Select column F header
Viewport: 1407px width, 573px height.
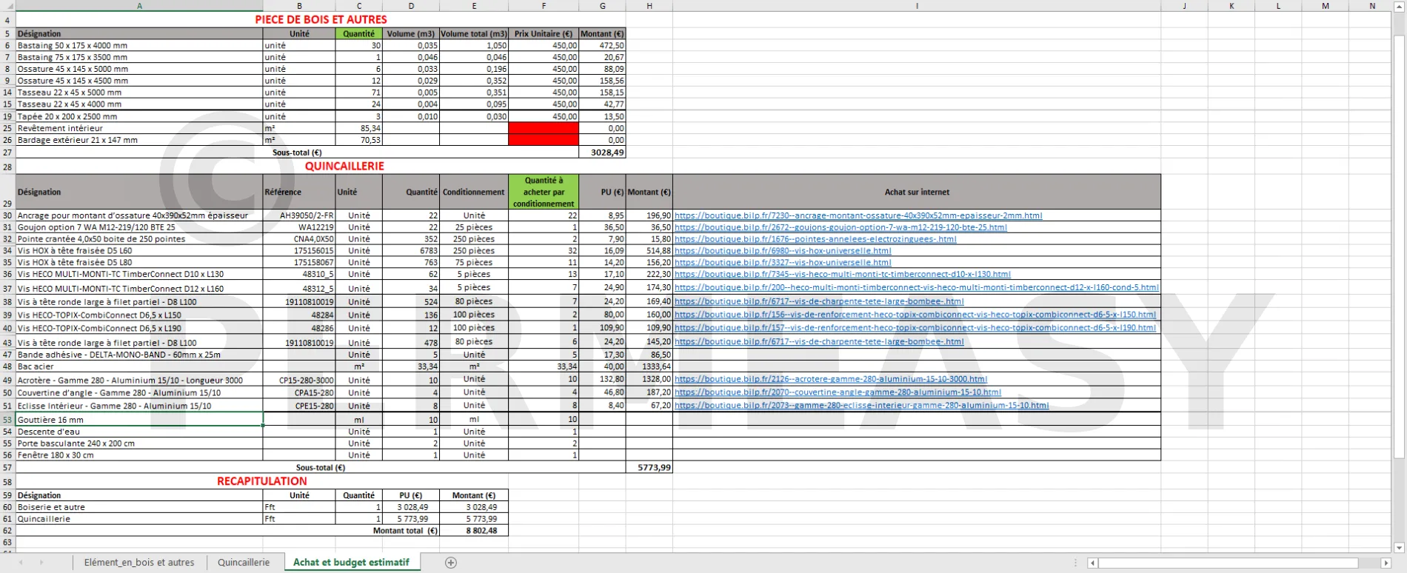click(544, 6)
